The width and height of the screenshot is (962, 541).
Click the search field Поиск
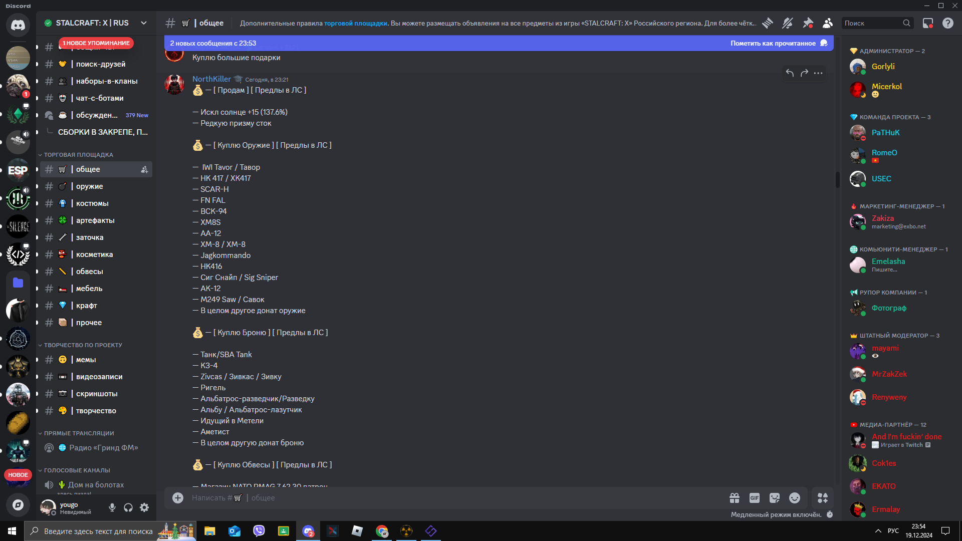[x=877, y=23]
